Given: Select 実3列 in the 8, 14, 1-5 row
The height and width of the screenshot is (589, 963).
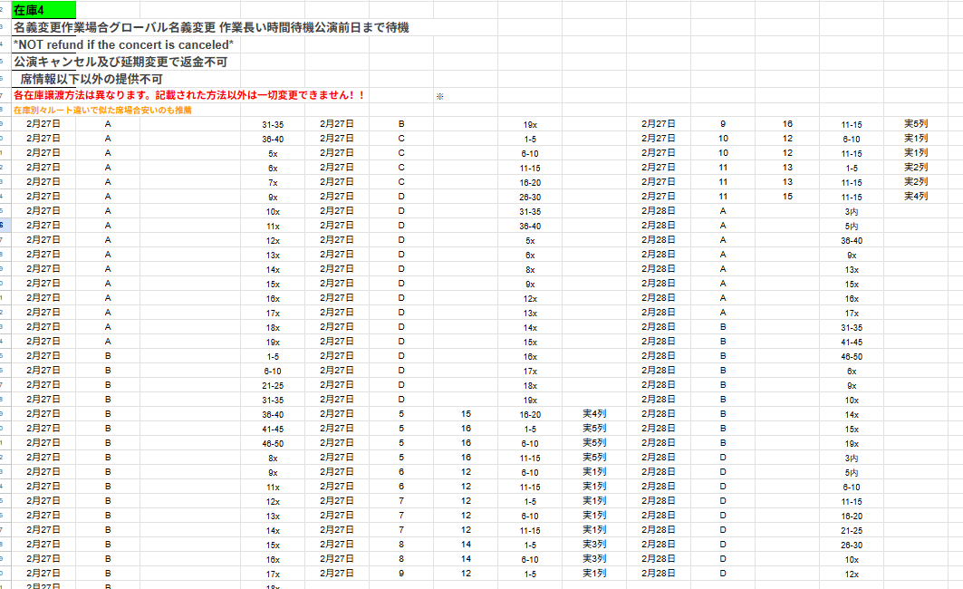Looking at the screenshot, I should click(594, 545).
